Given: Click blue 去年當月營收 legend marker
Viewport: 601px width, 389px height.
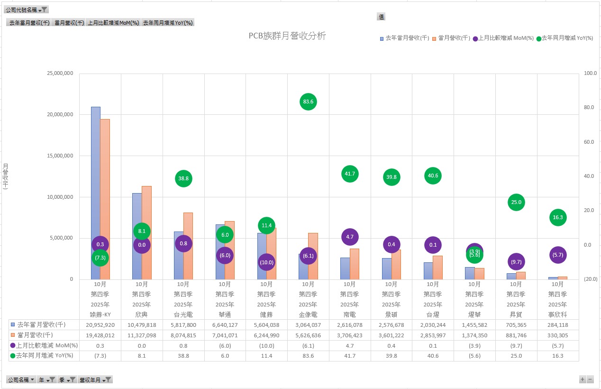Looking at the screenshot, I should click(x=382, y=38).
